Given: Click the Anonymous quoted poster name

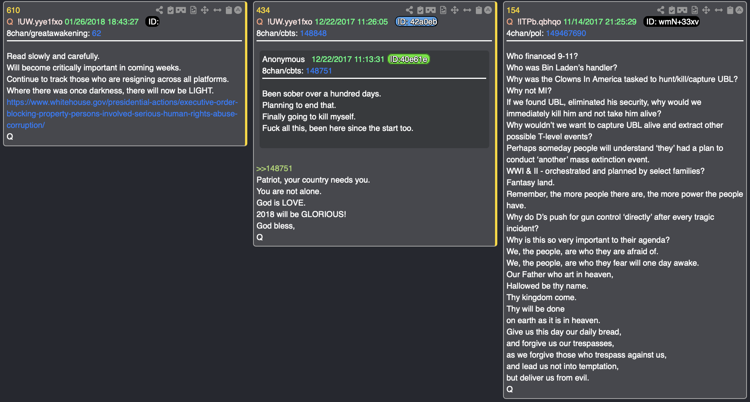Looking at the screenshot, I should pos(283,59).
